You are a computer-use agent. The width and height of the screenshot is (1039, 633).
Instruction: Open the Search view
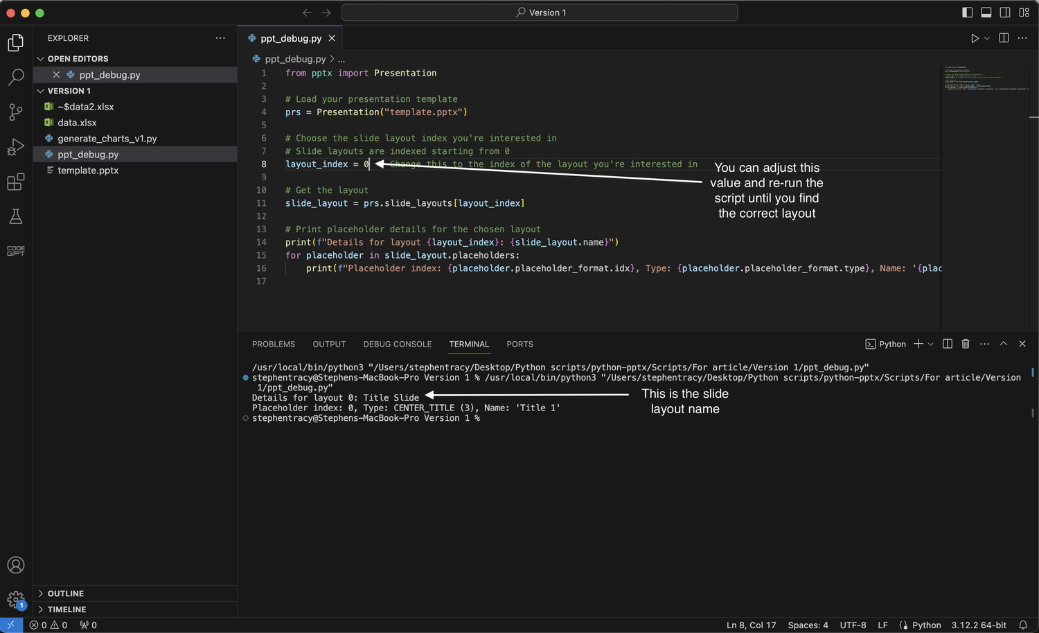(16, 78)
